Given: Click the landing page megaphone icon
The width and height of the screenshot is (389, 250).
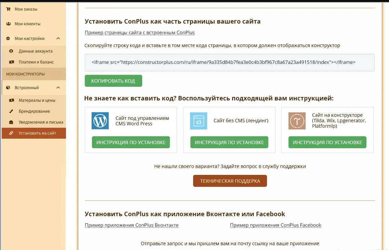Looking at the screenshot, I should click(x=199, y=121).
